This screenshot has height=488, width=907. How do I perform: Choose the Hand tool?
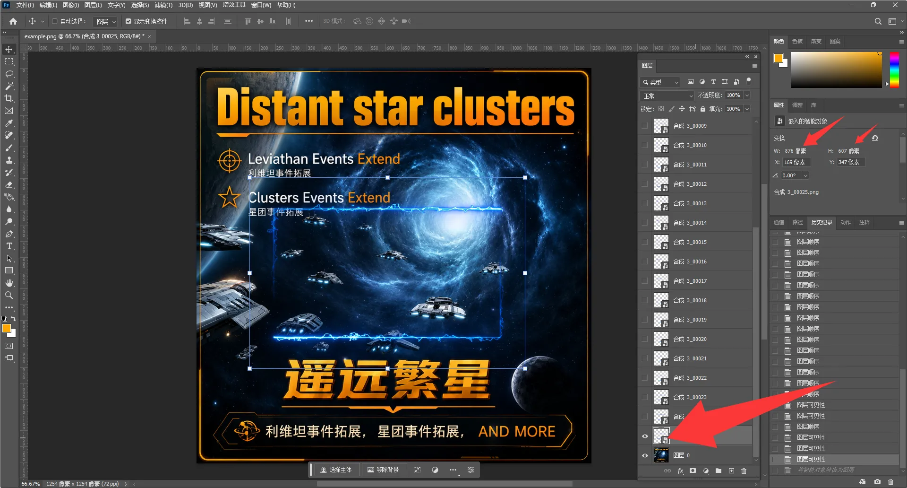[x=9, y=283]
